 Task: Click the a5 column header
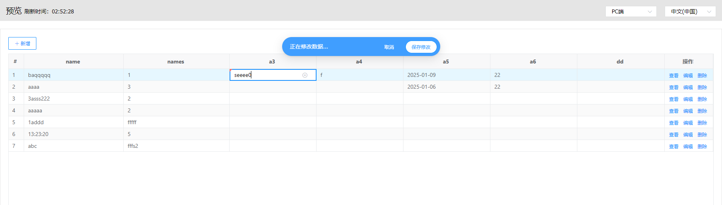tap(446, 61)
